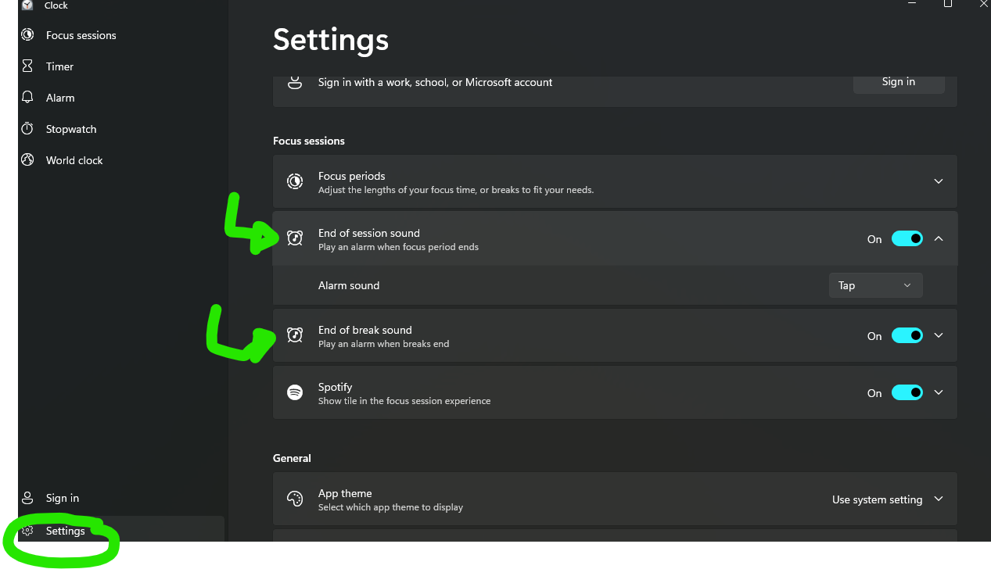This screenshot has height=569, width=991.
Task: Collapse the End of session sound section
Action: click(939, 238)
